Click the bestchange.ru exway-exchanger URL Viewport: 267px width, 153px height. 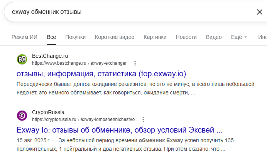[79, 63]
